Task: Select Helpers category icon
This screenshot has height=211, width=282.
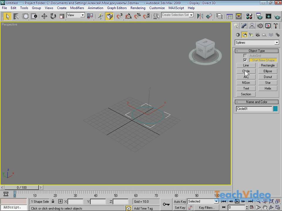Action: [x=264, y=35]
